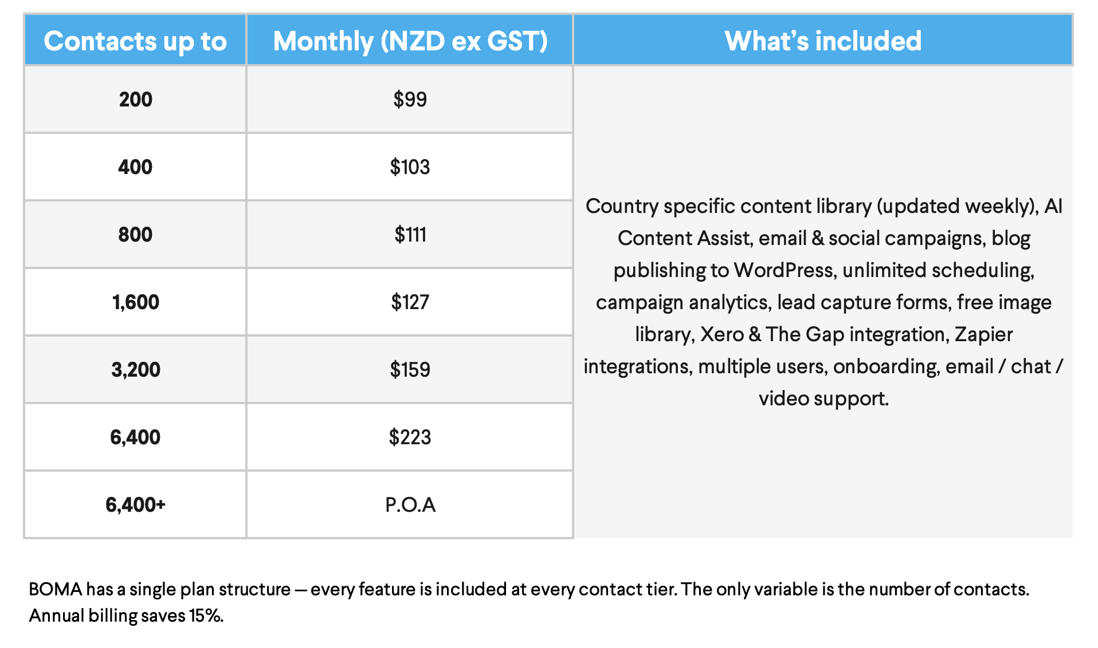Pick the $159 price cell
Viewport: 1098px width, 648px height.
[410, 370]
